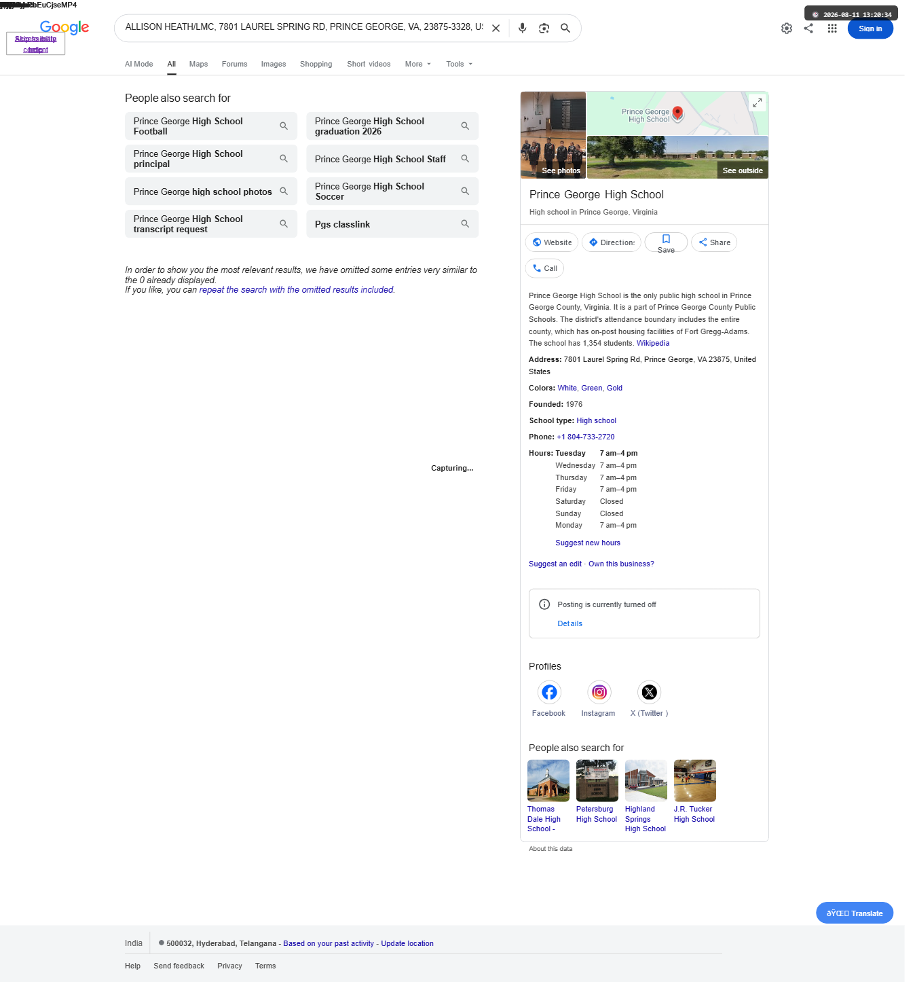Search Prince George High School transcript request
915x982 pixels.
(211, 224)
